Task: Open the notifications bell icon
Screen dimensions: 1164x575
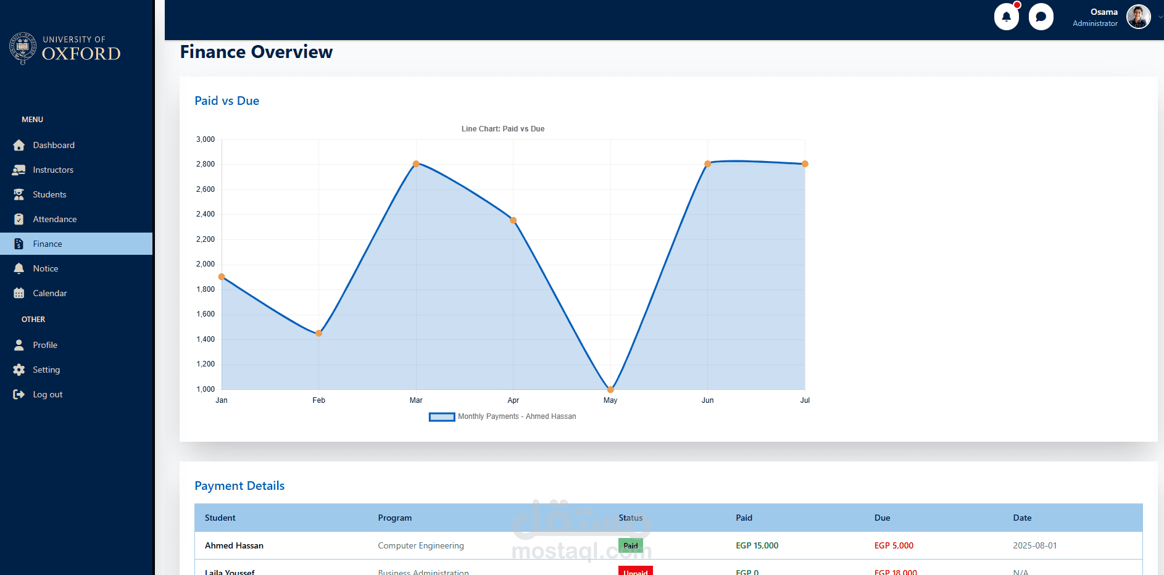Action: coord(1006,17)
